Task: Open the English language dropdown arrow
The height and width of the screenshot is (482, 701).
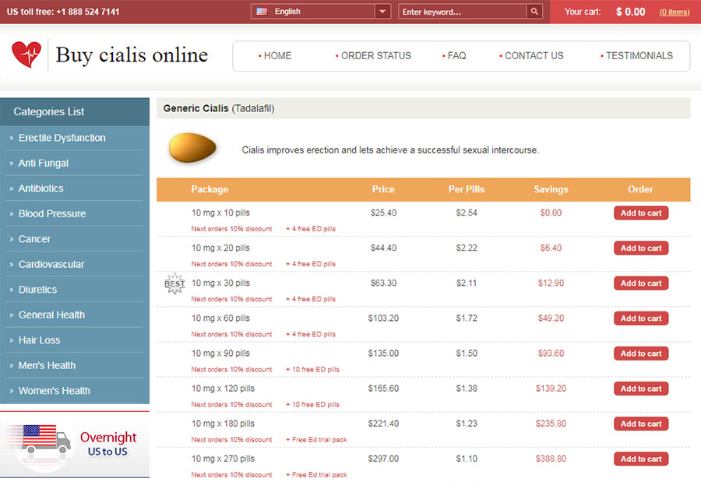Action: (x=382, y=12)
